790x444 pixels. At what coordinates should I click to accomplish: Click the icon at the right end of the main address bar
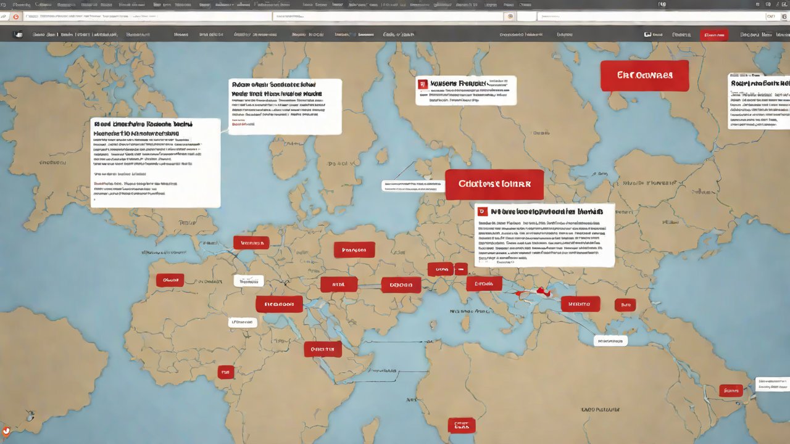[x=509, y=17]
